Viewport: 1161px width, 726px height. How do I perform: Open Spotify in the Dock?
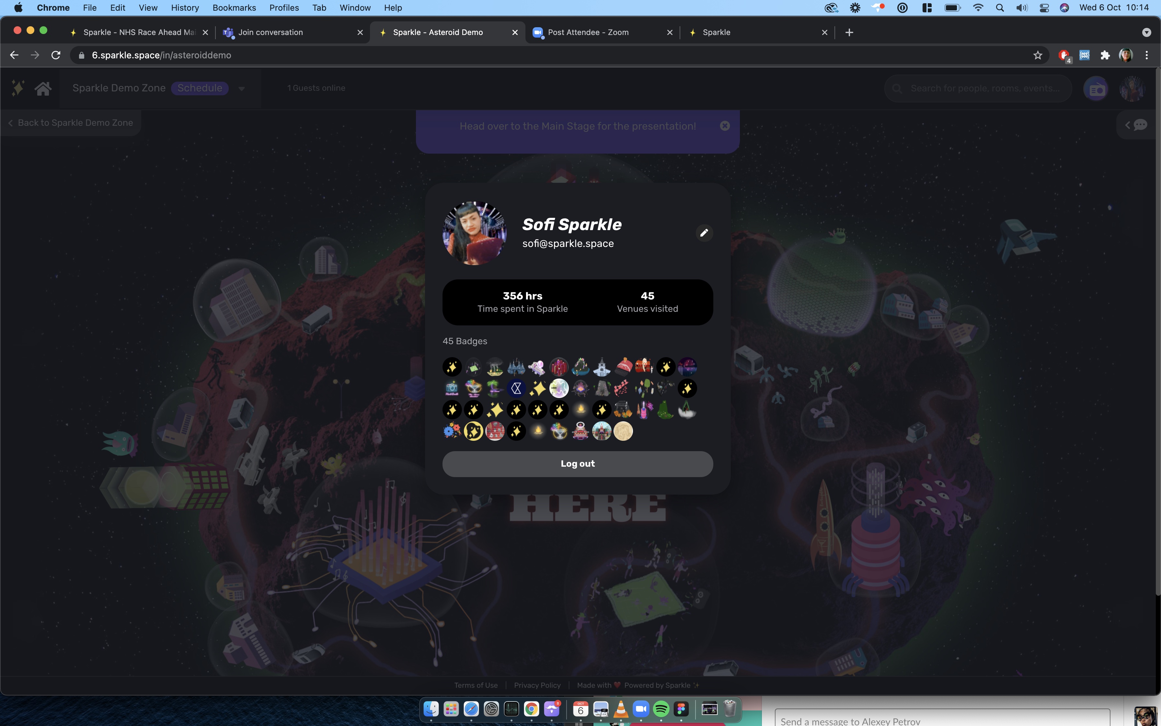661,709
